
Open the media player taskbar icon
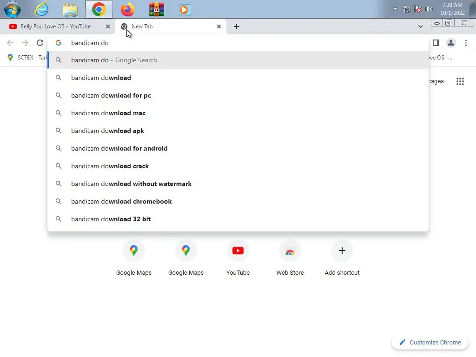(184, 9)
